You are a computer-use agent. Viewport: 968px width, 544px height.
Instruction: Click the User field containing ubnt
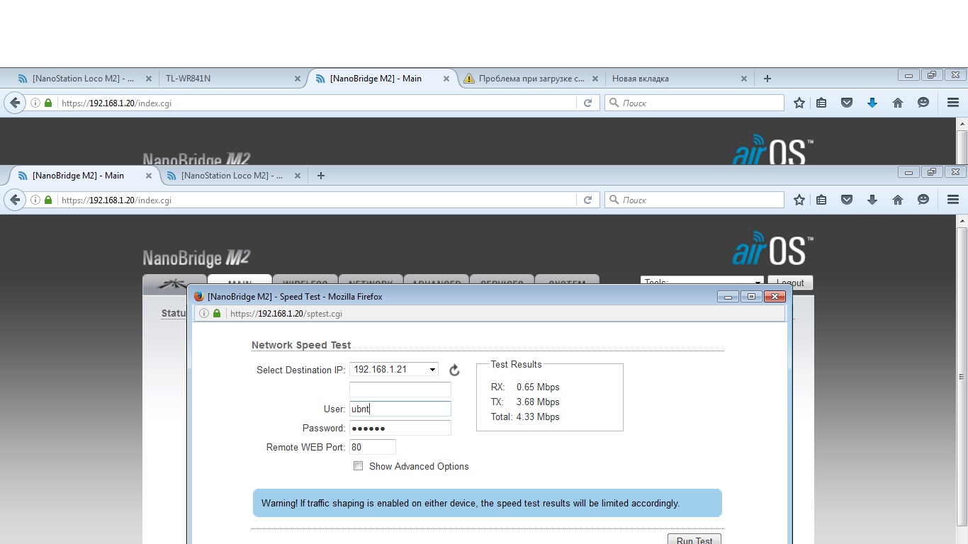point(400,409)
